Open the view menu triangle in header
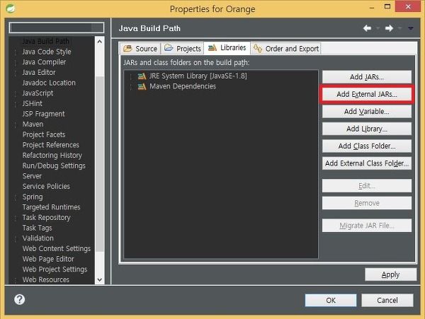425x319 pixels. pos(411,28)
